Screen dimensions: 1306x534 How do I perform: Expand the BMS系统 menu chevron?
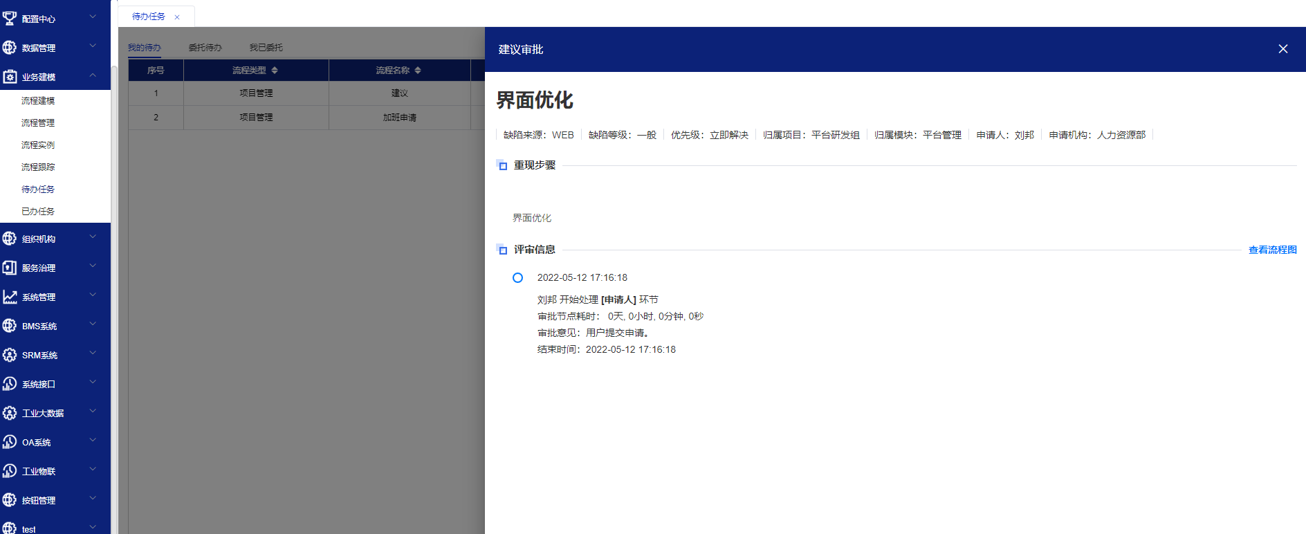93,324
